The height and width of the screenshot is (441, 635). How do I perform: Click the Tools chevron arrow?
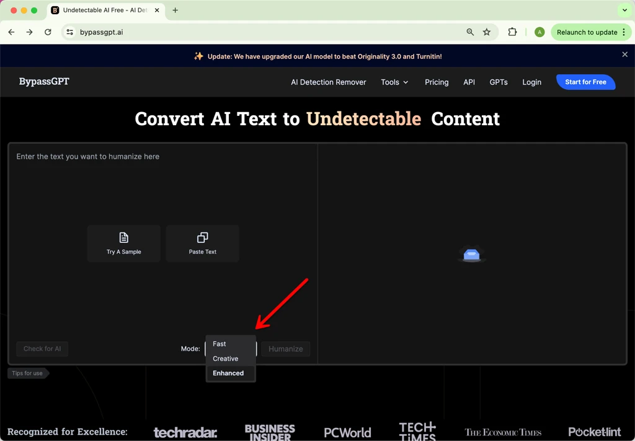[x=406, y=82]
